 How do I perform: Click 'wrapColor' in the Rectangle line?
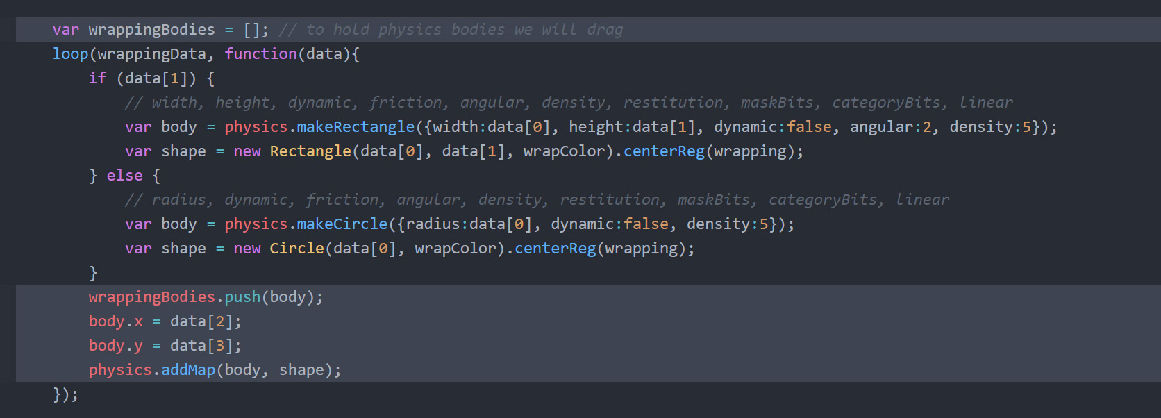[x=564, y=151]
